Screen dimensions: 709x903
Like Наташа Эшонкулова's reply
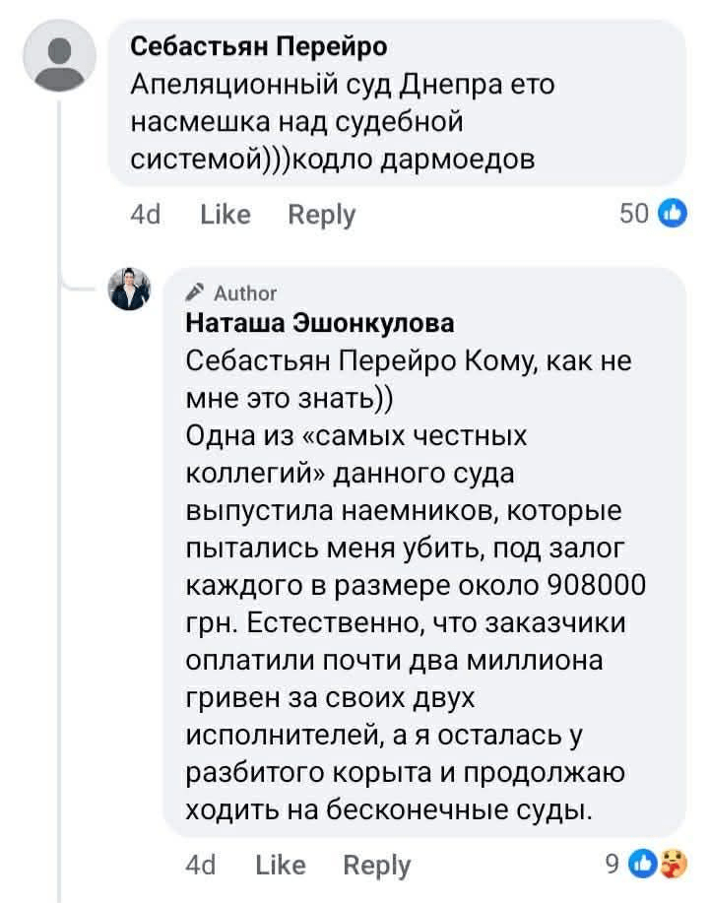click(280, 865)
